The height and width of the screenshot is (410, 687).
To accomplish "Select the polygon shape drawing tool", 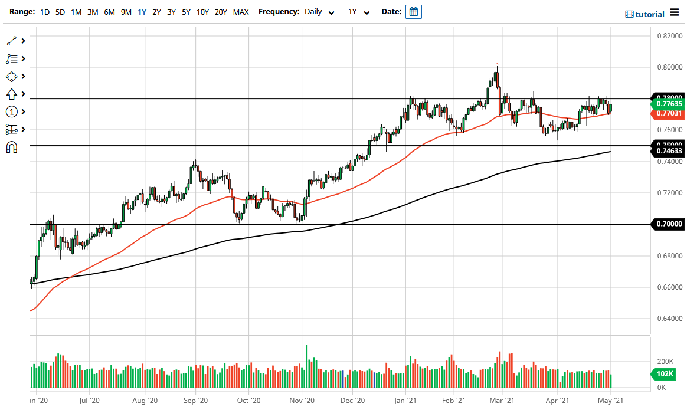I will [x=12, y=76].
